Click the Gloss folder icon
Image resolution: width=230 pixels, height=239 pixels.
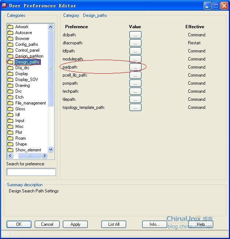[10, 109]
